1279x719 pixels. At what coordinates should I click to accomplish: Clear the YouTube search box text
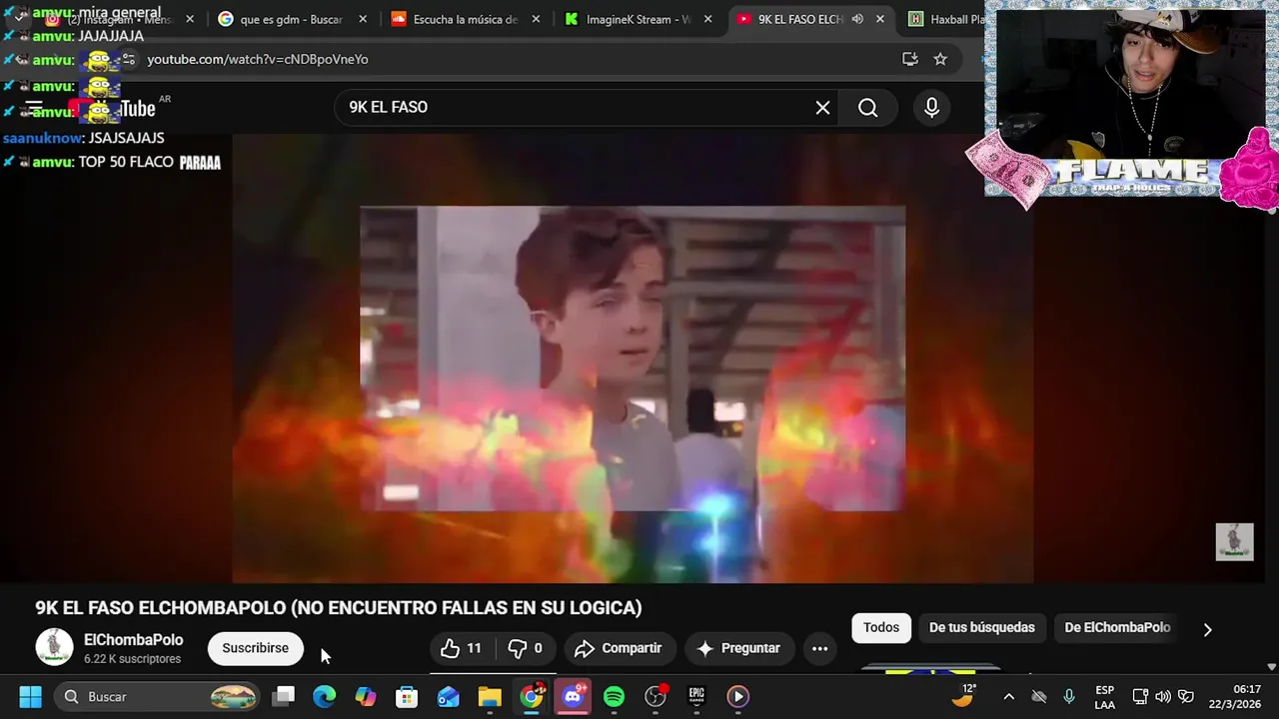click(822, 108)
